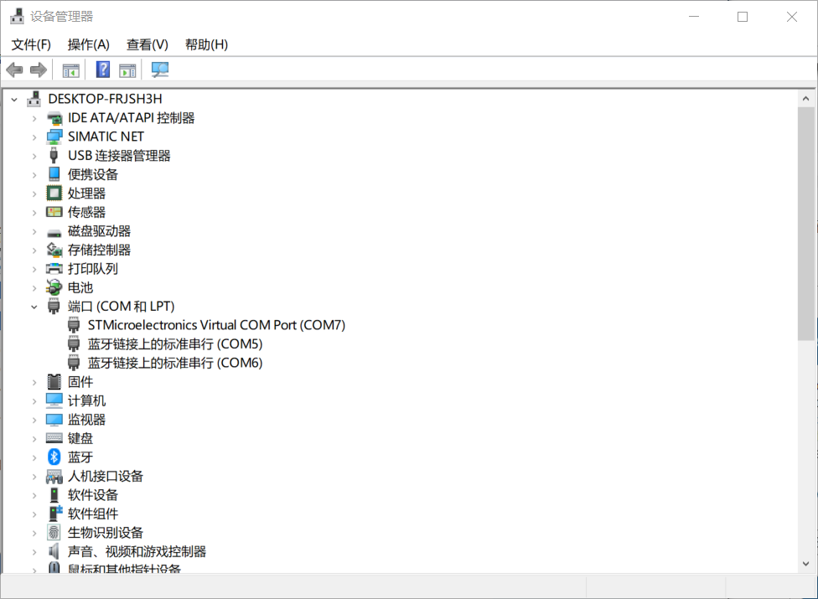Click the Bluetooth (蓝牙) category icon
Image resolution: width=818 pixels, height=599 pixels.
pos(54,457)
